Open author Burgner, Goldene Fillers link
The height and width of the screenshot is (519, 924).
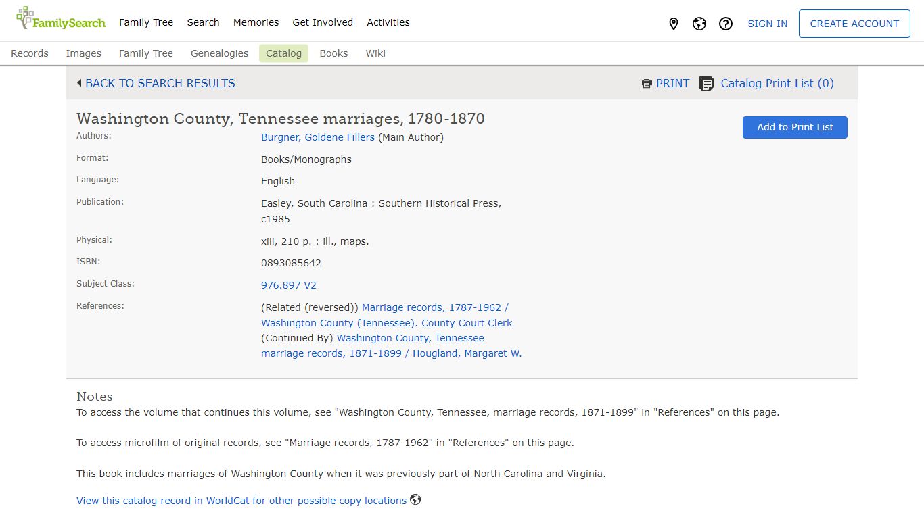(x=318, y=137)
